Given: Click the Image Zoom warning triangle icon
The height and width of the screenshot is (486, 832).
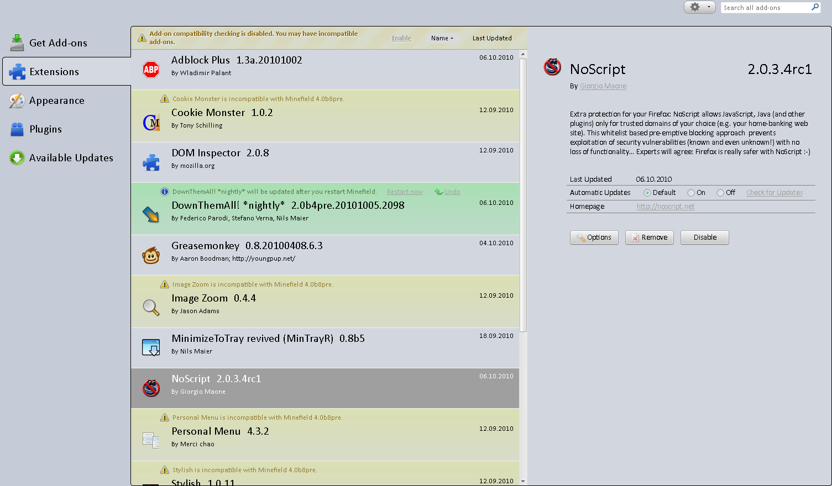Looking at the screenshot, I should [x=165, y=284].
